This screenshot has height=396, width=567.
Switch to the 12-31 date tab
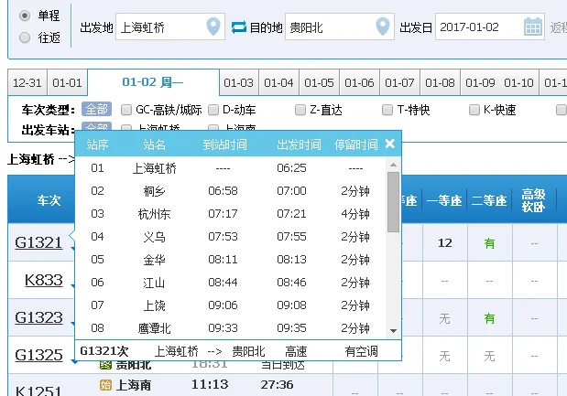[x=27, y=83]
